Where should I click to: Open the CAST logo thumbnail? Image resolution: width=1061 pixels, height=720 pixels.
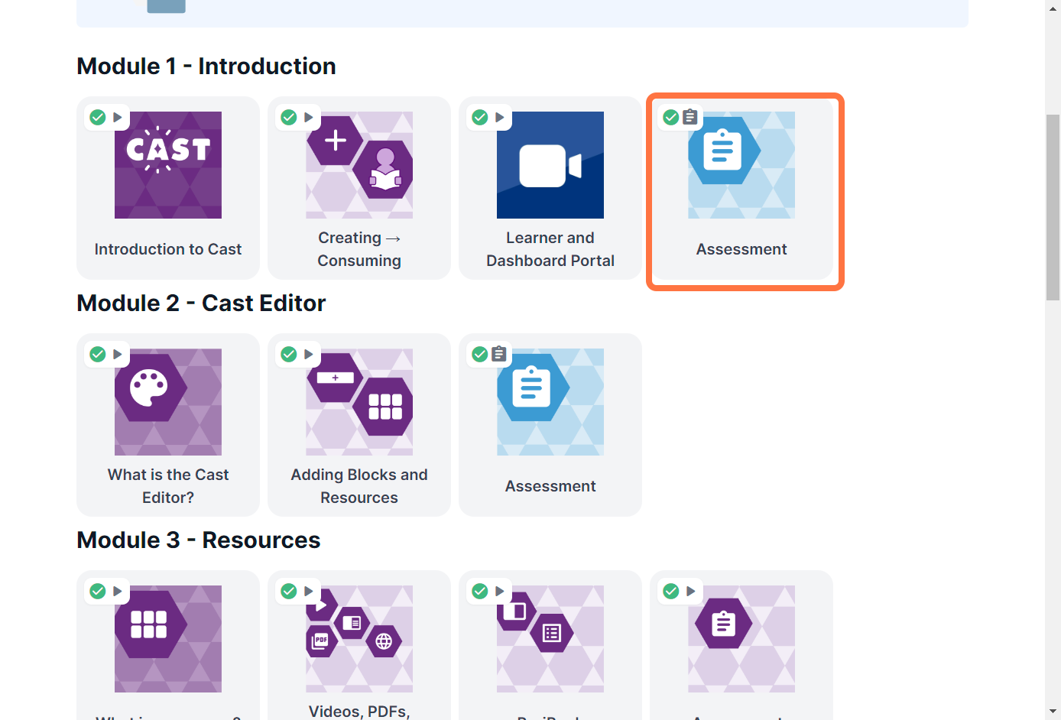(168, 165)
